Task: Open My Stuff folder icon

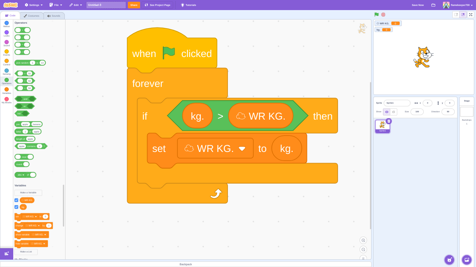Action: pyautogui.click(x=433, y=5)
